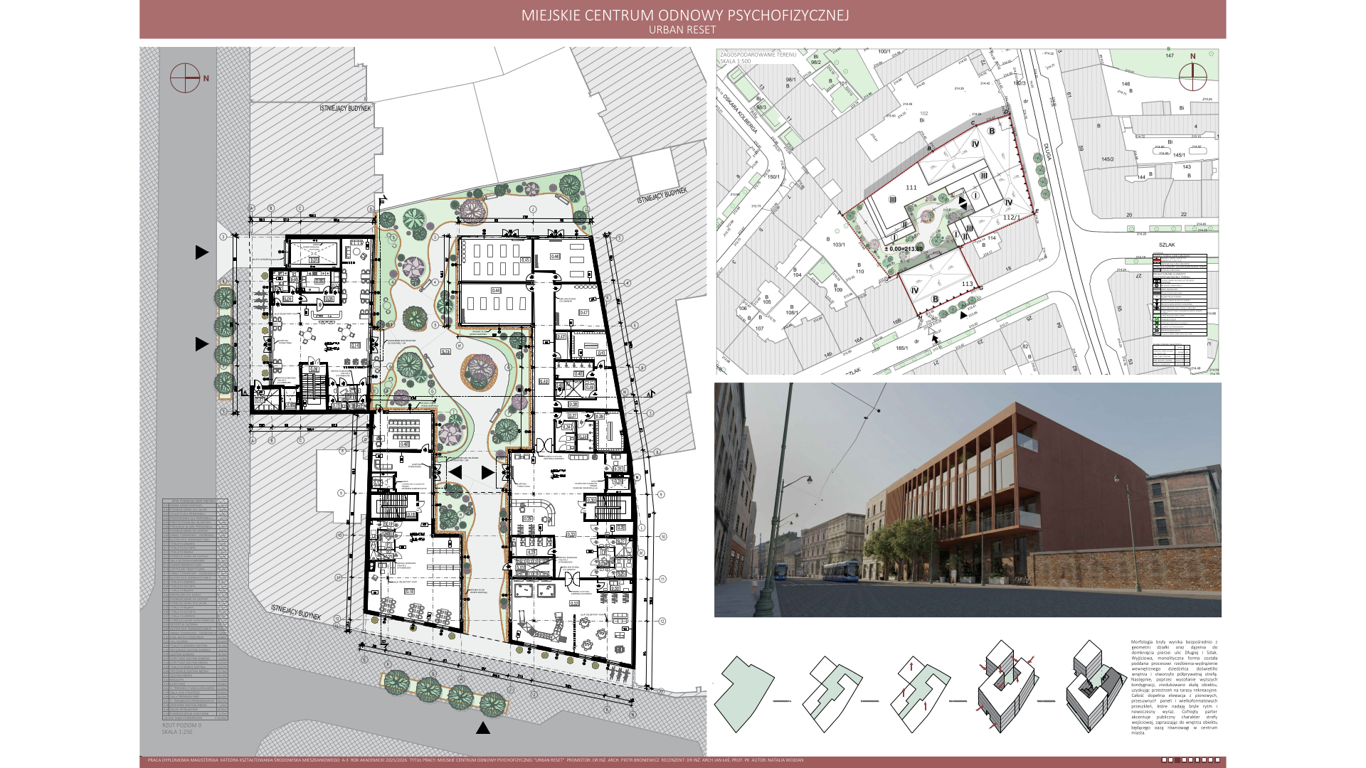The height and width of the screenshot is (768, 1366).
Task: Click the north compass on the site plan
Action: 1192,77
